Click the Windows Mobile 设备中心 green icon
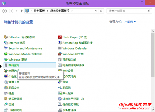Screen dimensions: 155x112 6,54
